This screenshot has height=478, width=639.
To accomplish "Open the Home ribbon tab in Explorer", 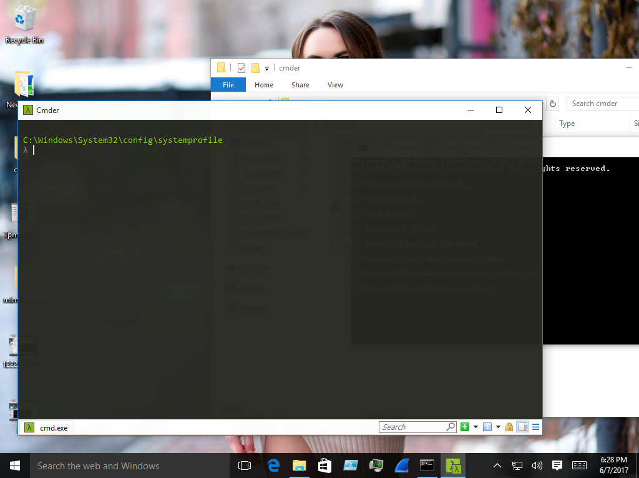I will point(264,85).
